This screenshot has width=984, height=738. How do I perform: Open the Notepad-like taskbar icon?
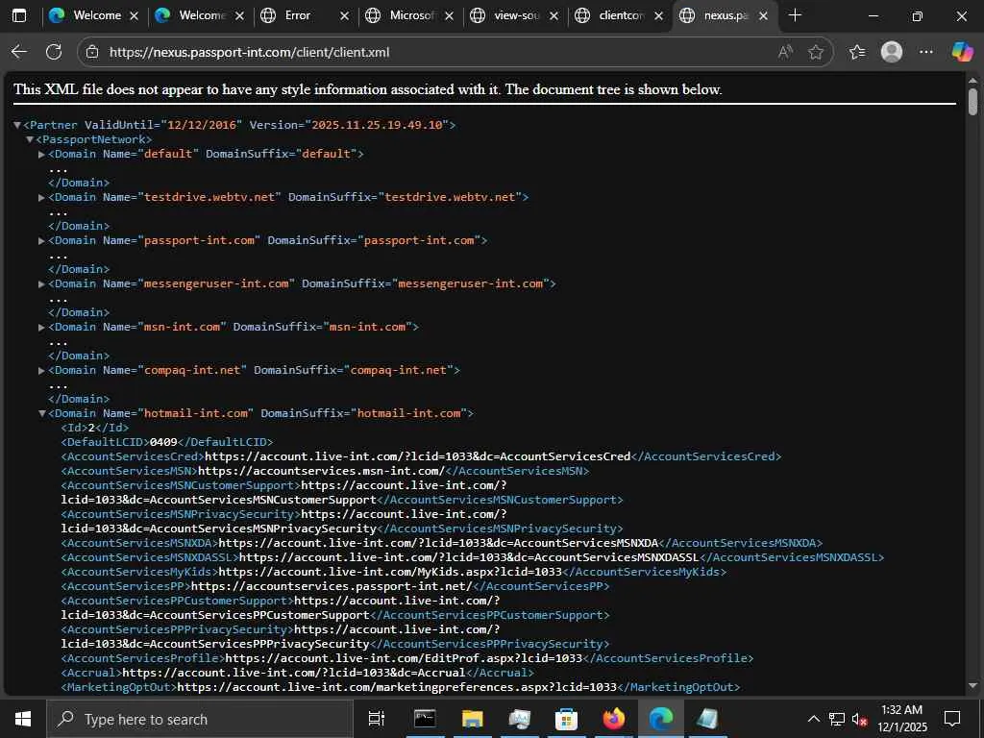(x=707, y=719)
